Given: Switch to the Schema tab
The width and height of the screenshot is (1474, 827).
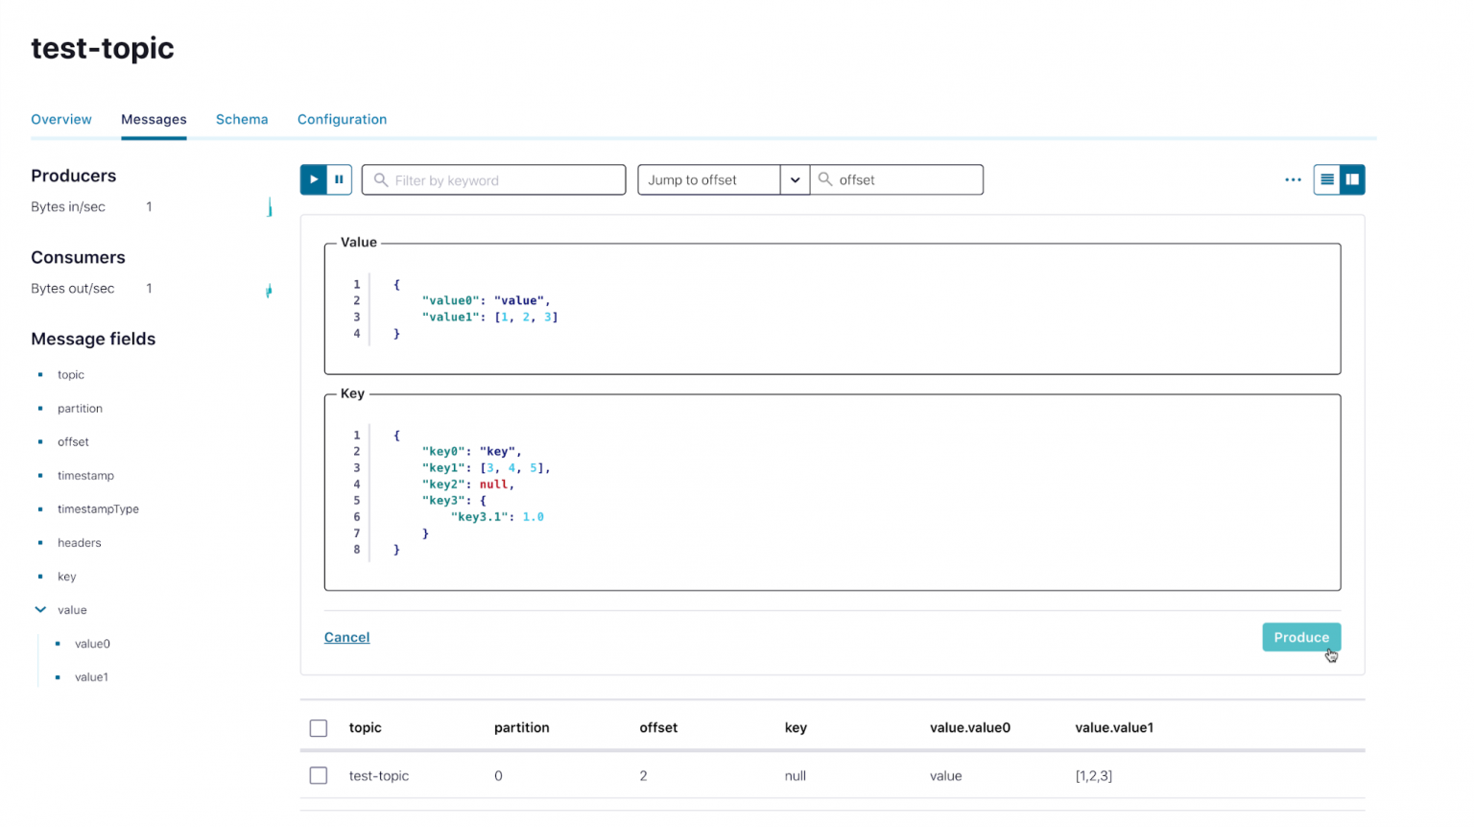Looking at the screenshot, I should pos(242,119).
